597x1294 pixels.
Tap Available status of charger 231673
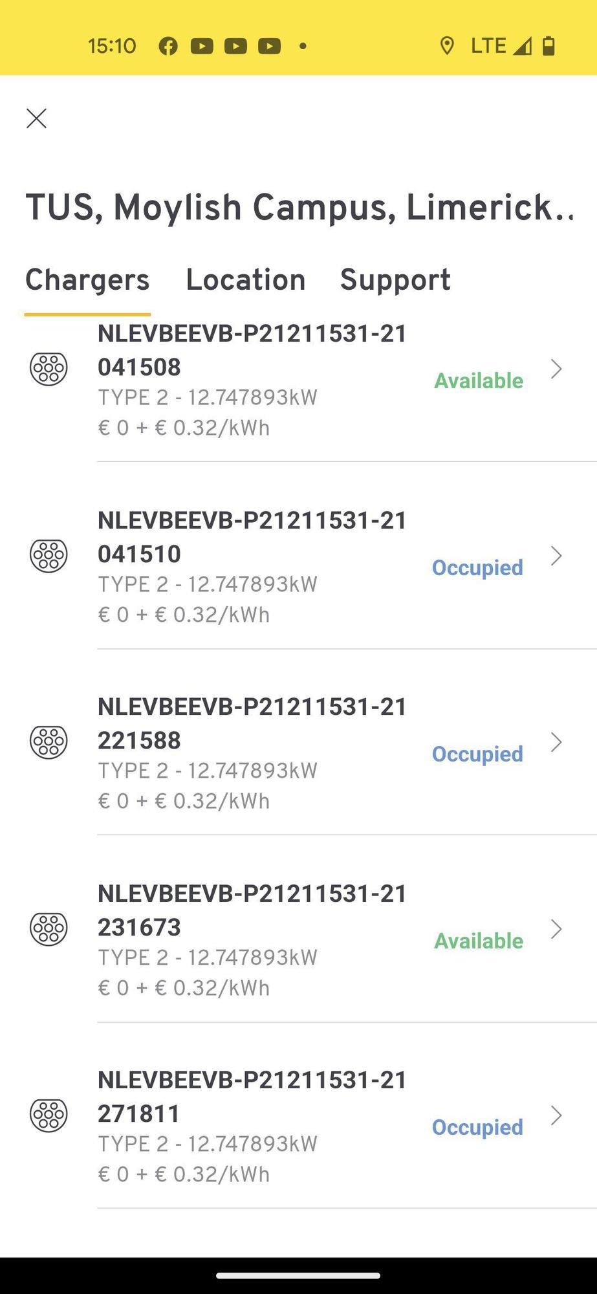coord(478,941)
